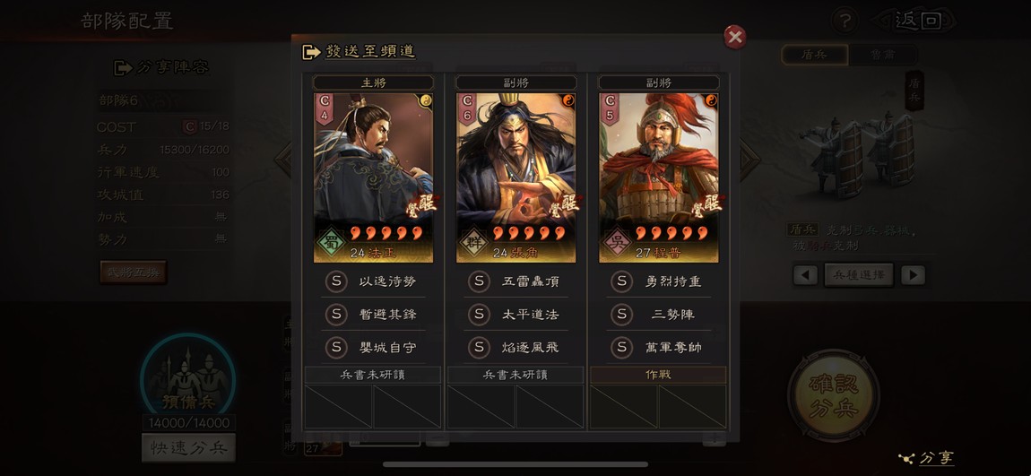This screenshot has height=476, width=1031.
Task: Click the 確認分兵 confirm button
Action: [x=834, y=394]
